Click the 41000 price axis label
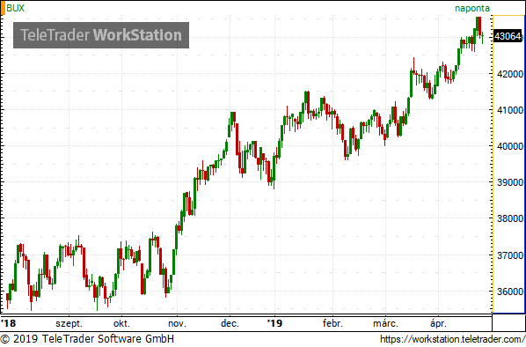 point(509,110)
